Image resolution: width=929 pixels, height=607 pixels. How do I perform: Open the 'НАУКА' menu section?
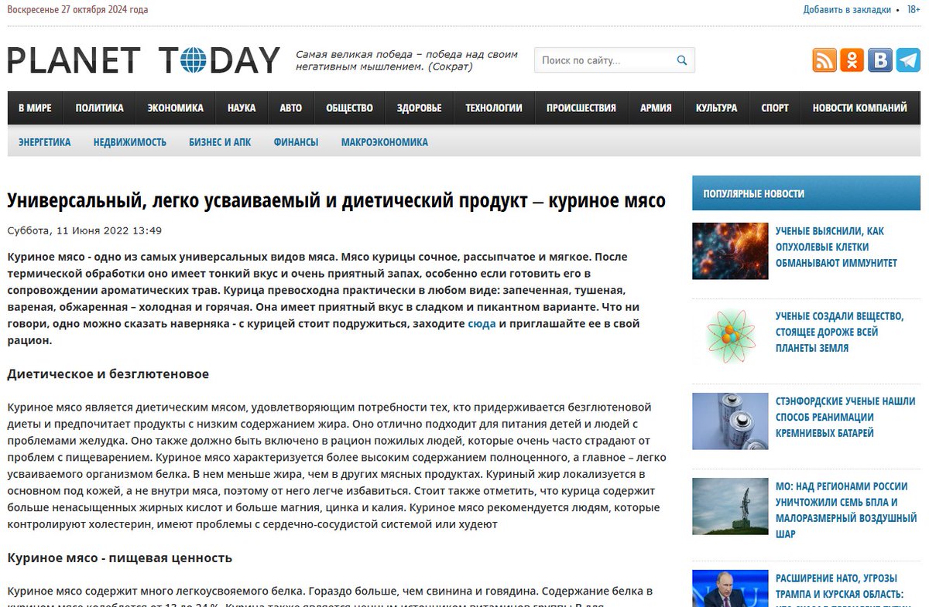[x=242, y=108]
